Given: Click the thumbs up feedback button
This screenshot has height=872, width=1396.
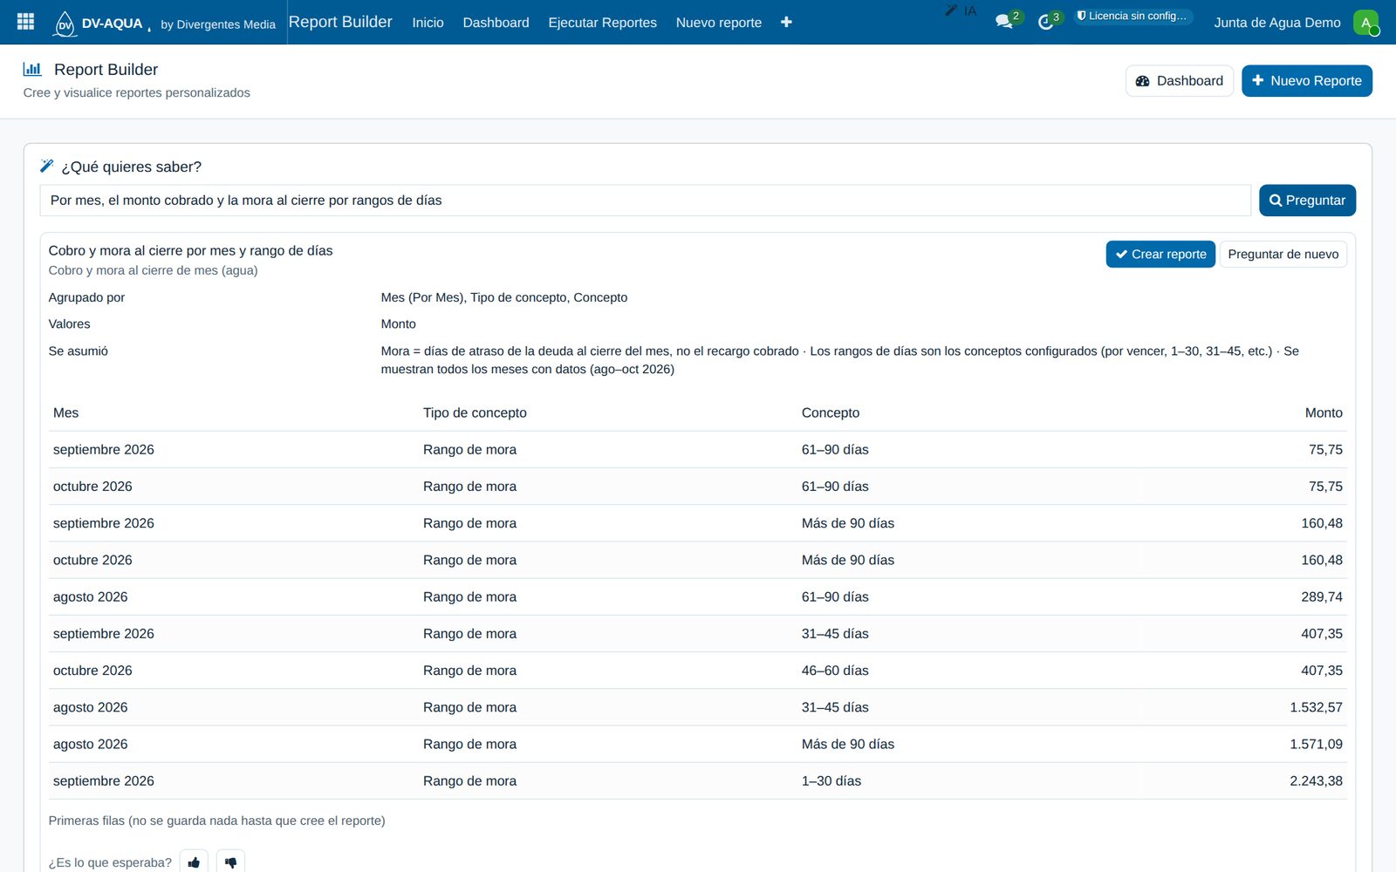Looking at the screenshot, I should [194, 862].
